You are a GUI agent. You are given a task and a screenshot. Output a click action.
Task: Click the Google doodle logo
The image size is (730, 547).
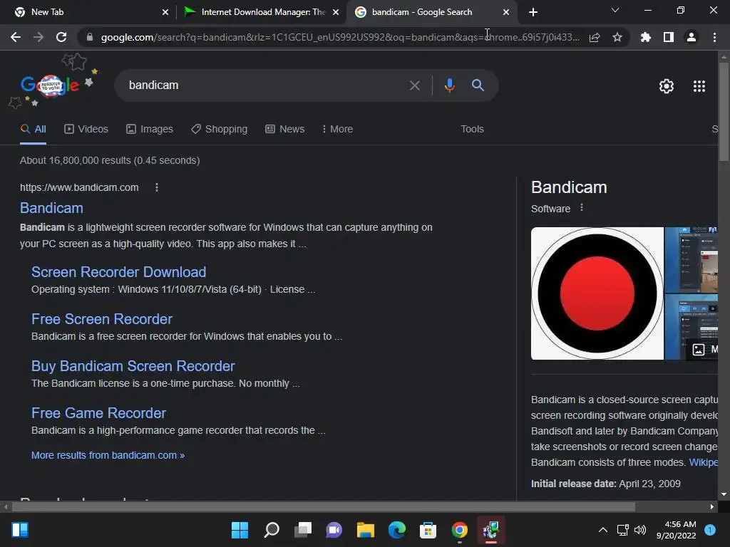(x=51, y=85)
